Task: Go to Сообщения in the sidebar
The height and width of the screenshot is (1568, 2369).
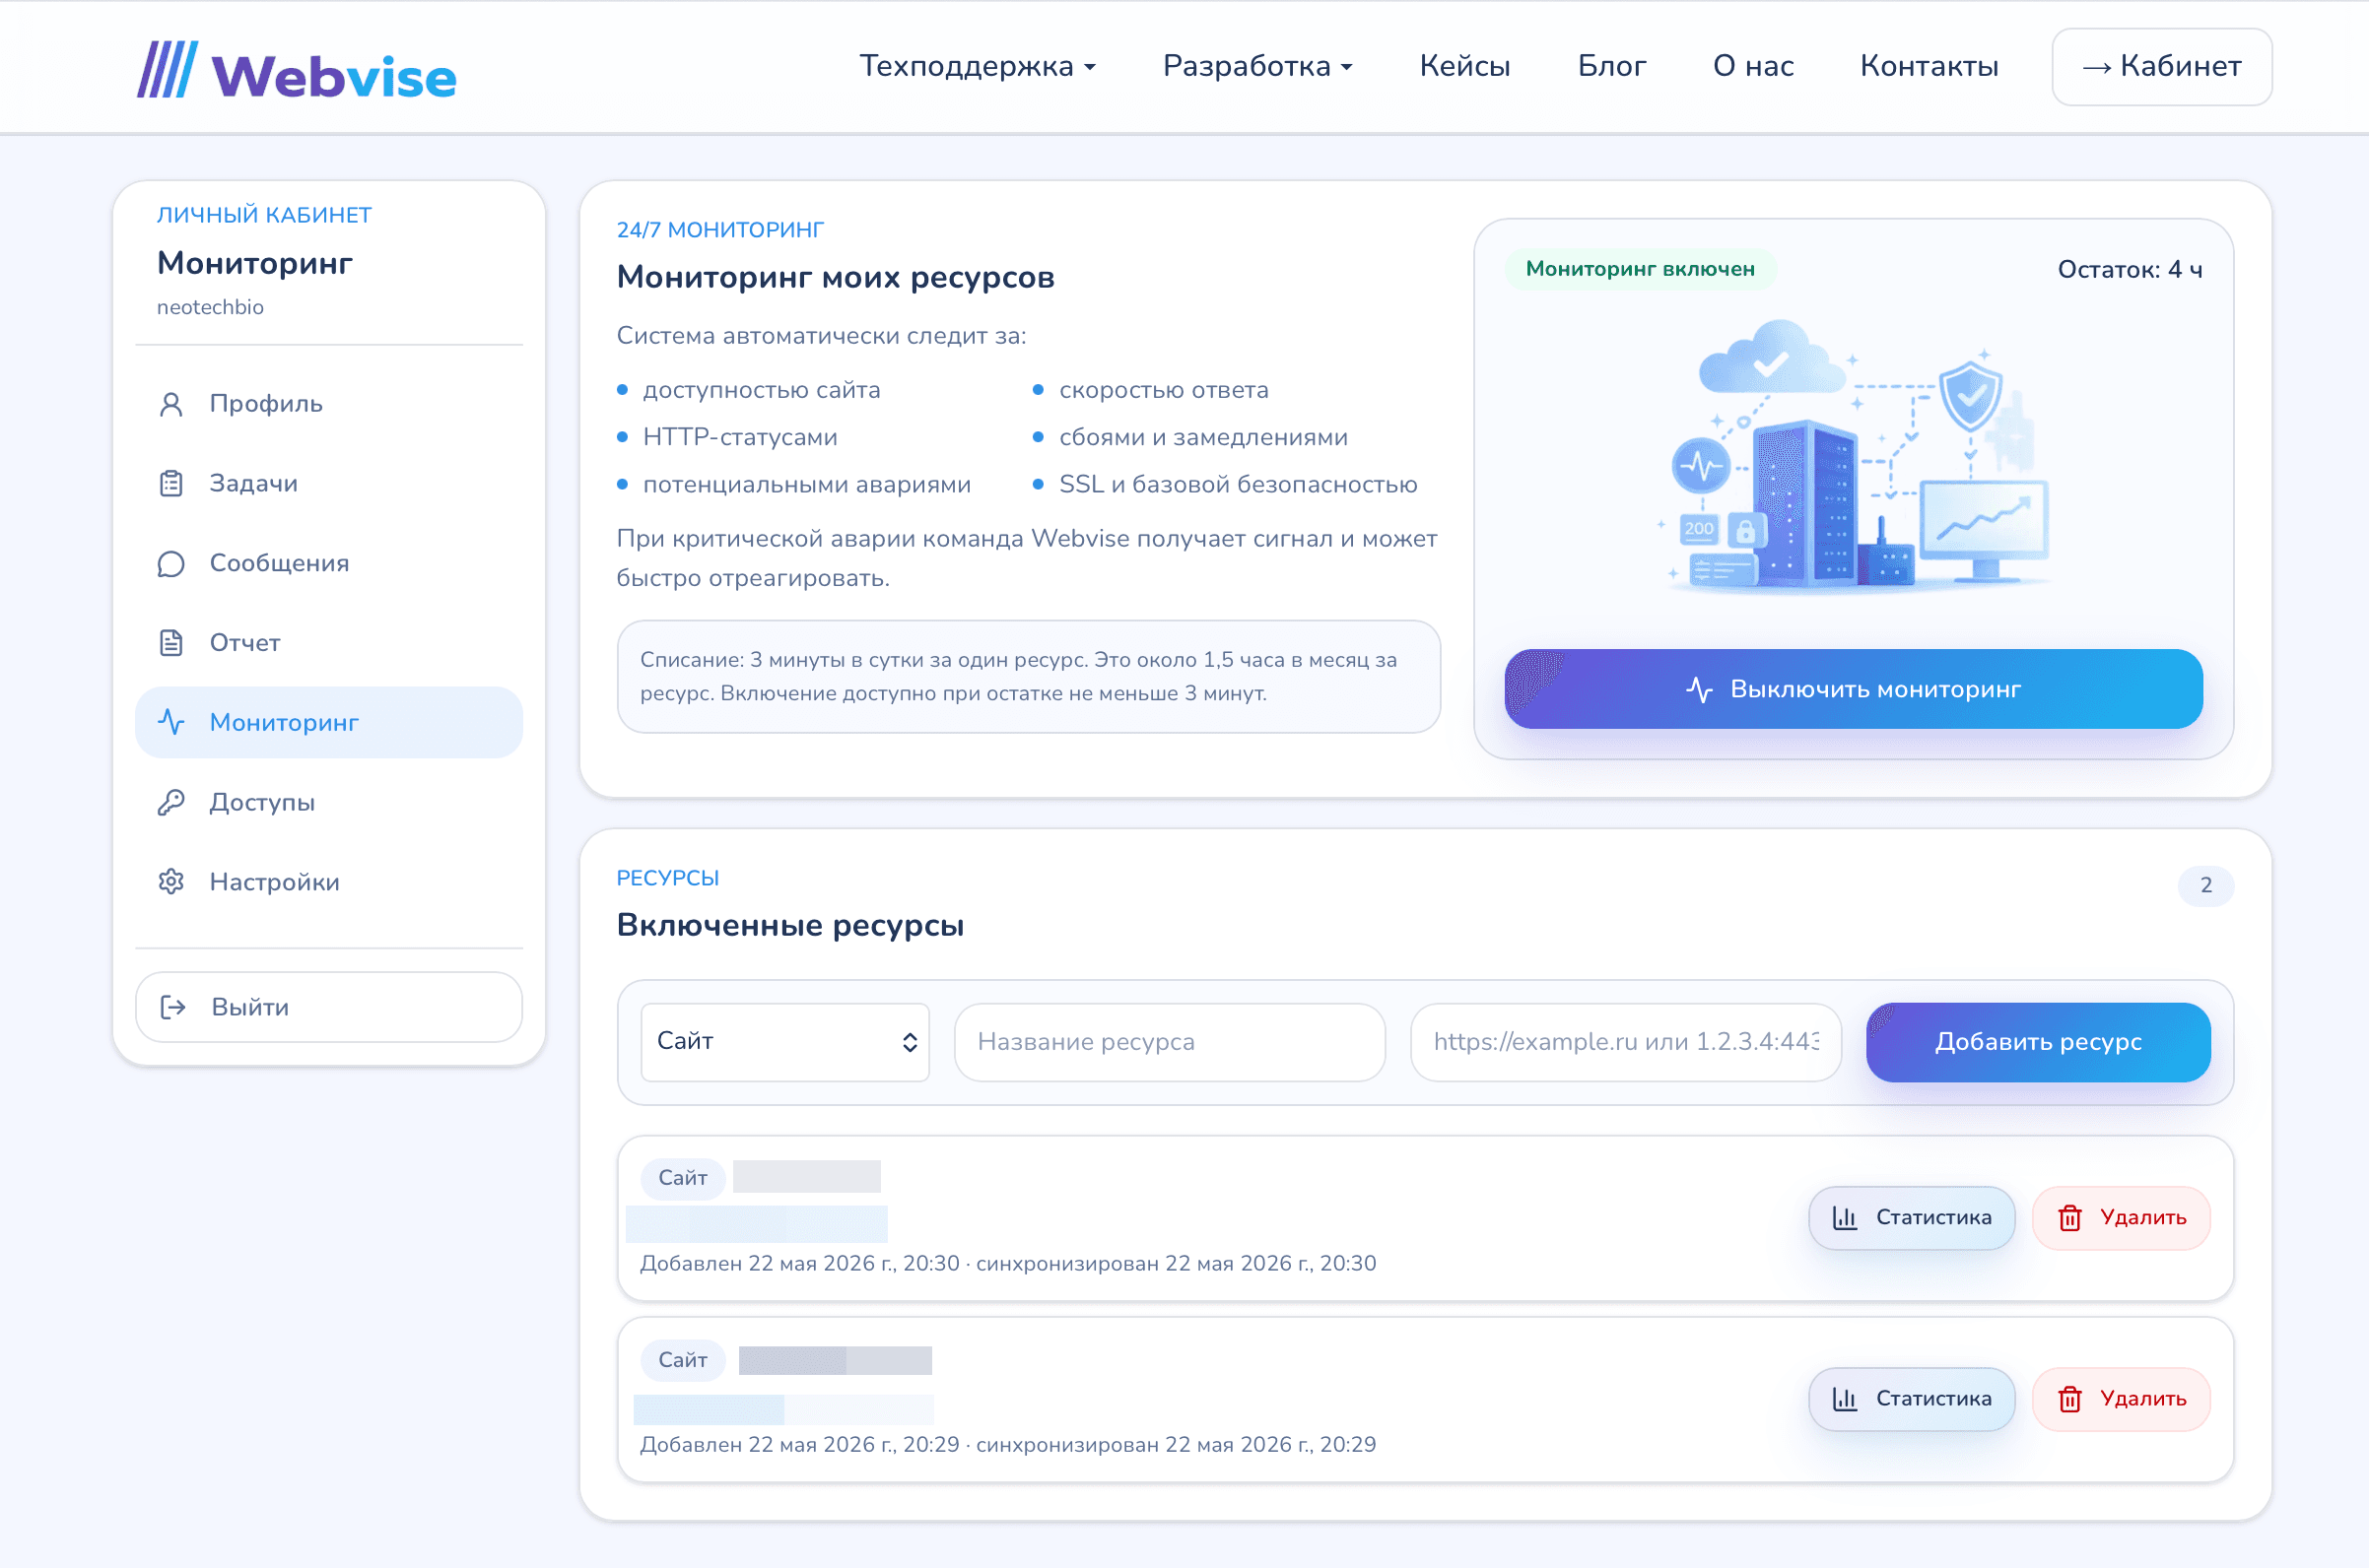Action: [x=329, y=564]
